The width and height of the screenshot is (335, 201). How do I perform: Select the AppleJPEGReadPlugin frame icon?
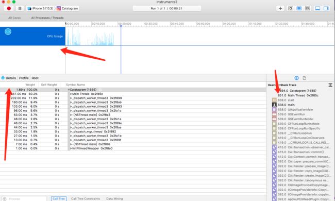pyautogui.click(x=274, y=199)
